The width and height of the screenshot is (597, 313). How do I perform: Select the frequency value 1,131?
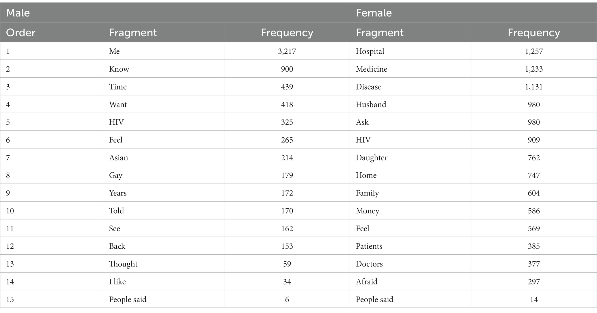[x=534, y=87]
